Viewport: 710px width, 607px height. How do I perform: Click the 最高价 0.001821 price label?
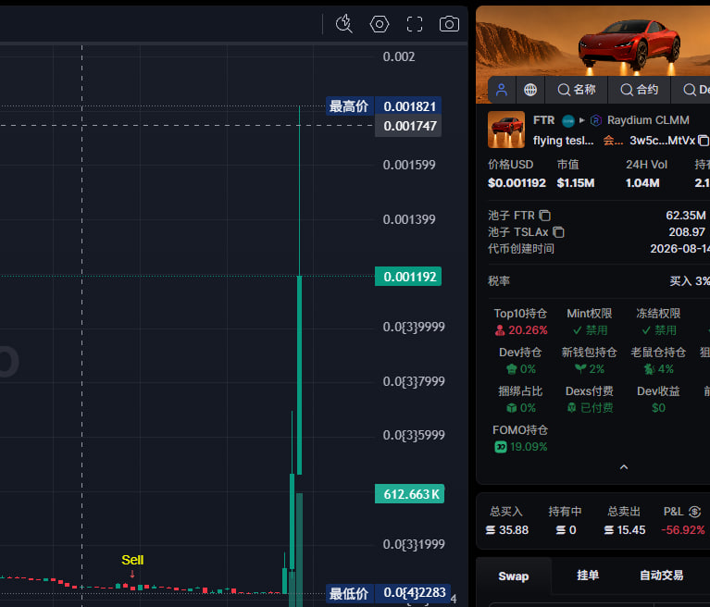pyautogui.click(x=383, y=106)
